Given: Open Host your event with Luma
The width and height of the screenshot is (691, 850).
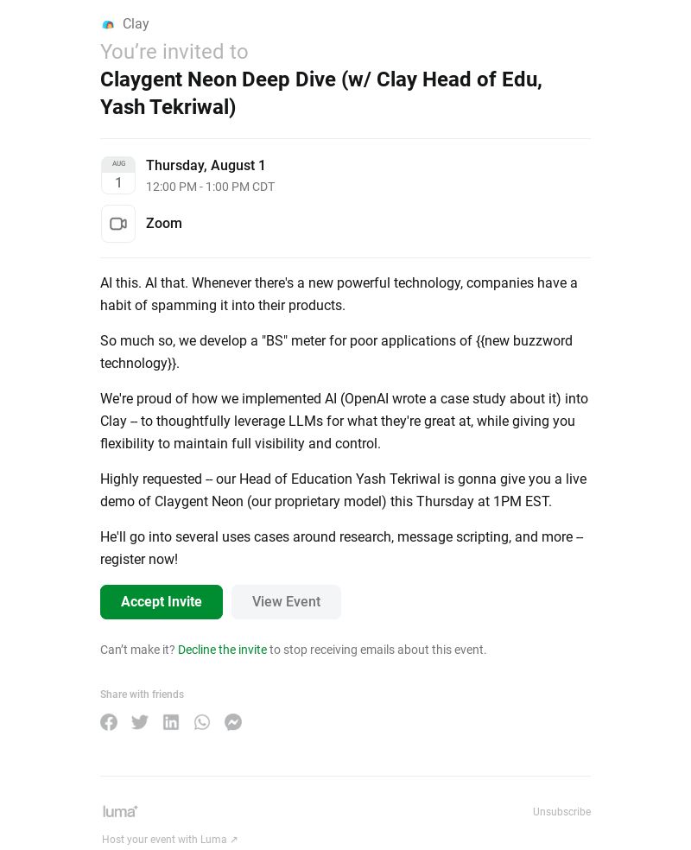Looking at the screenshot, I should (x=169, y=839).
